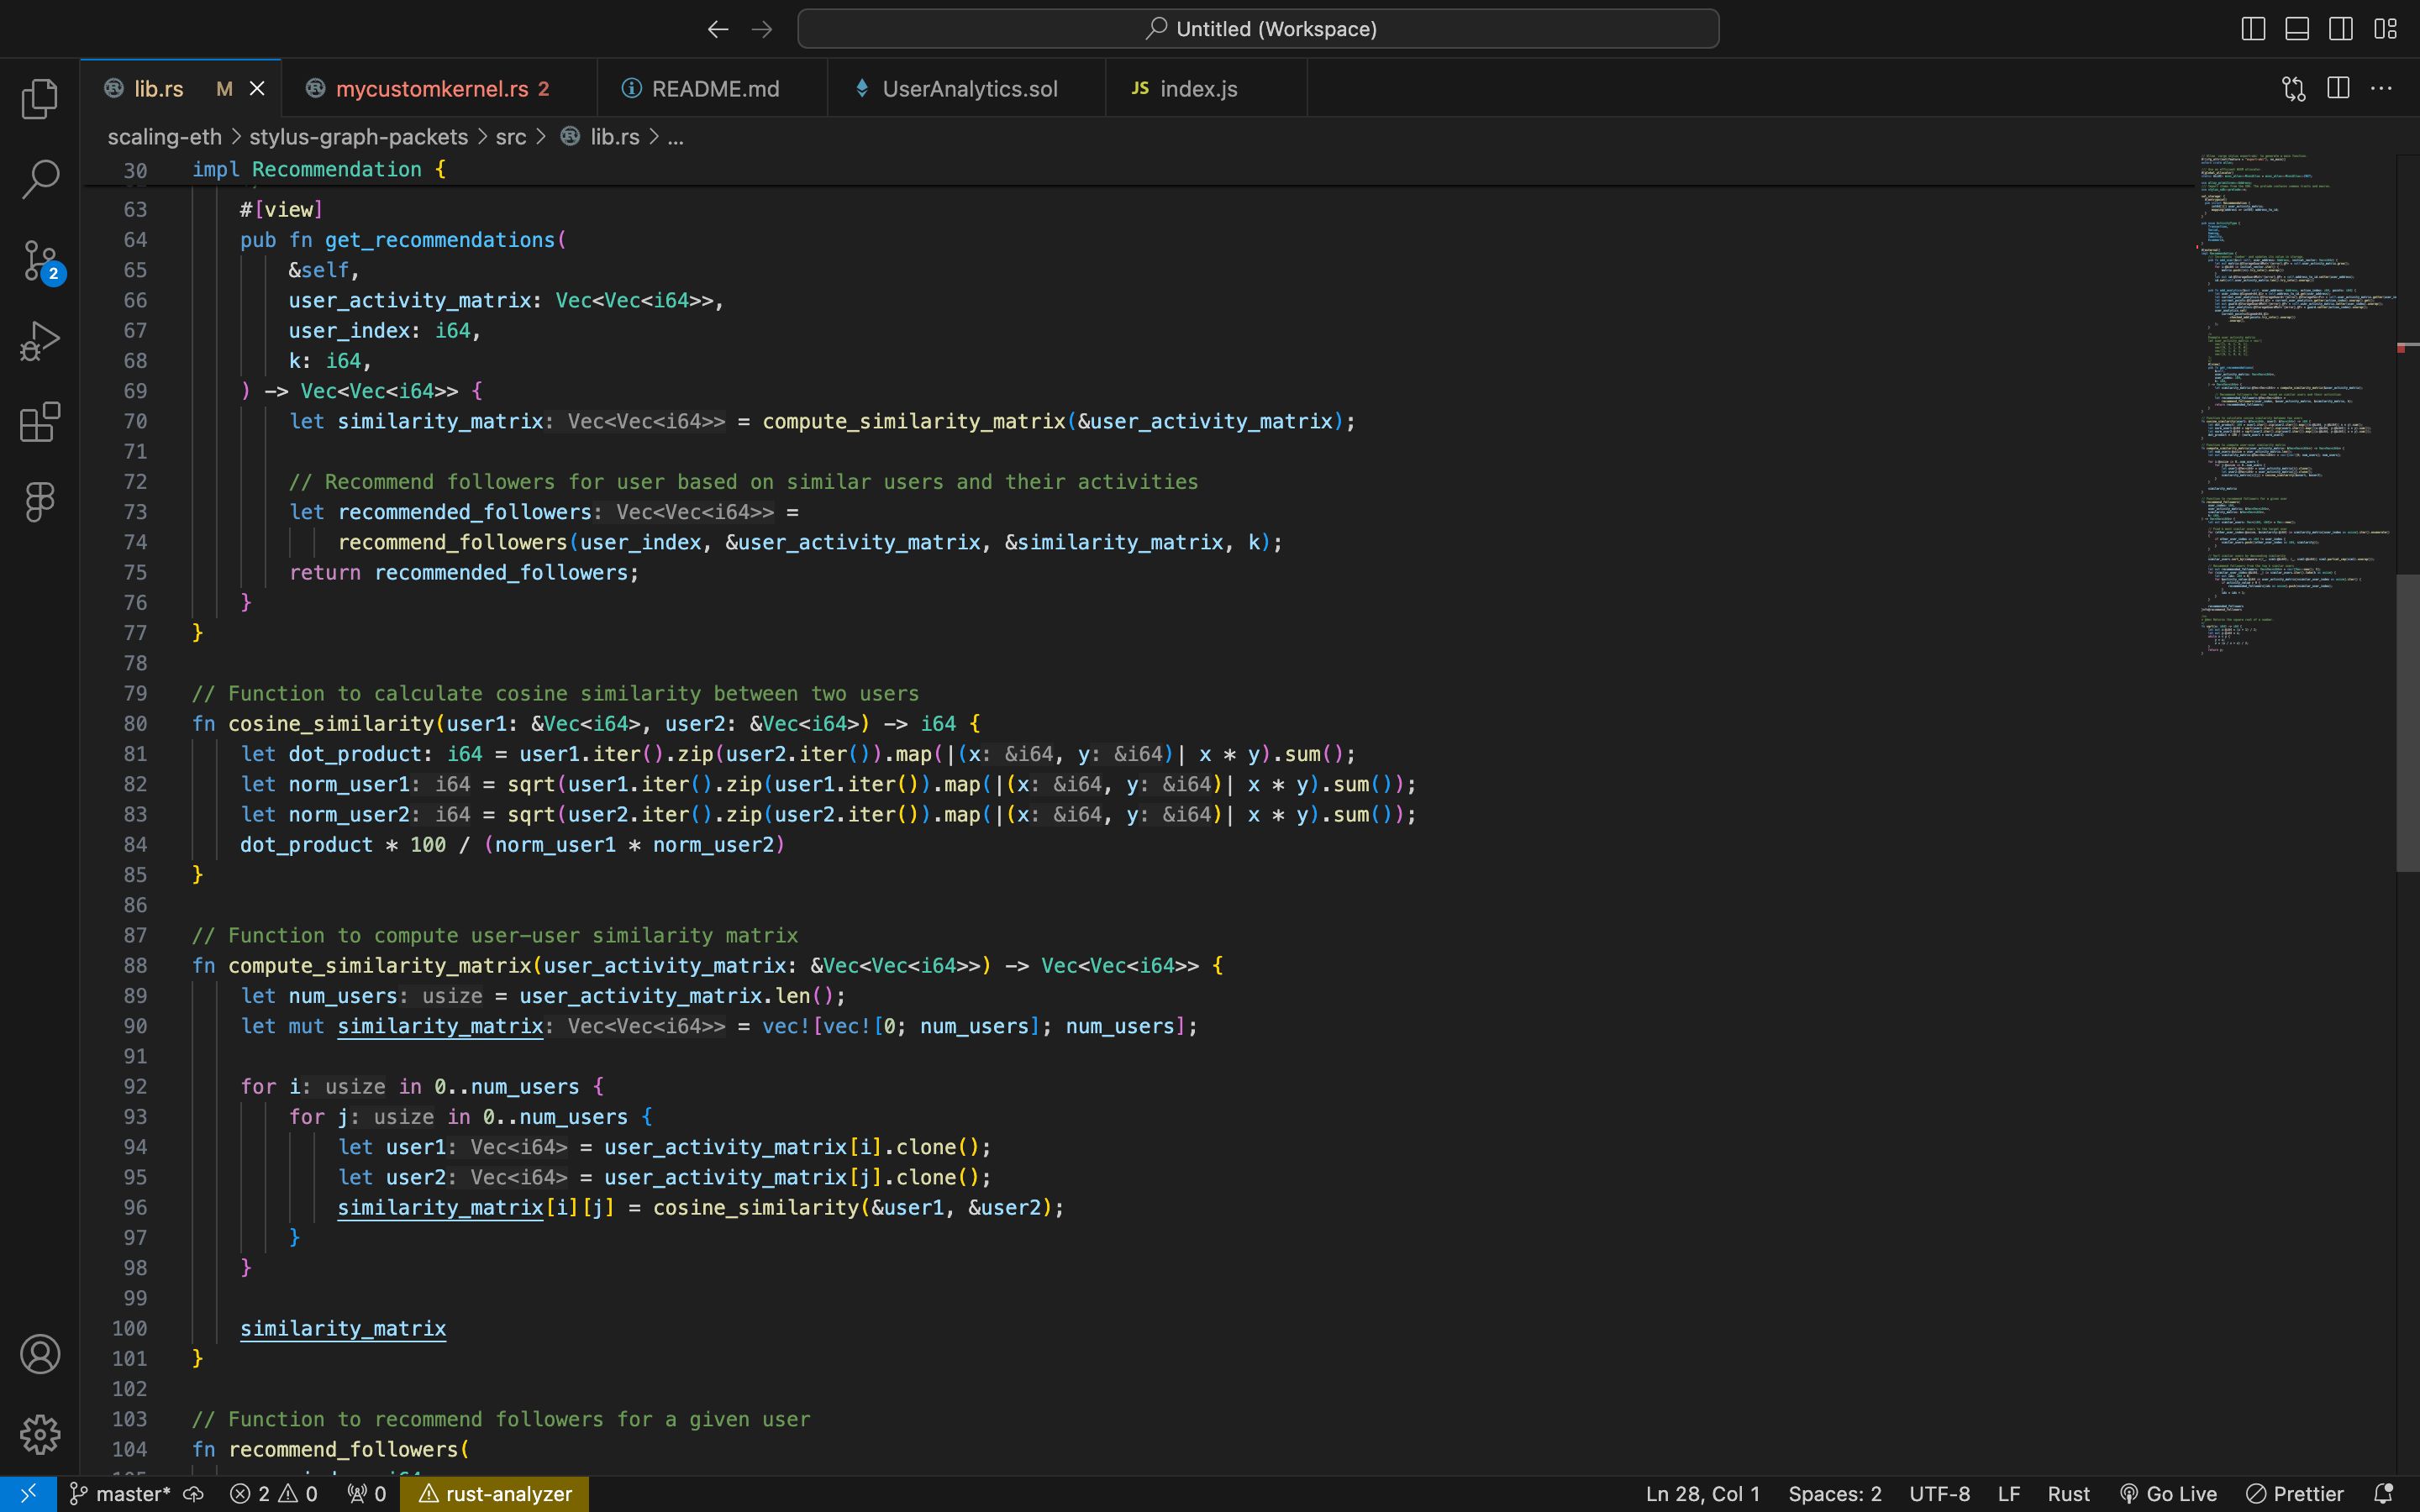Expand the breadcrumb ellipsis symbol

676,137
